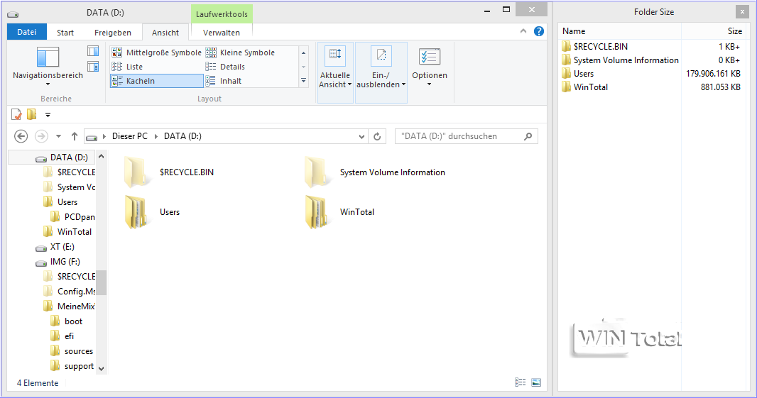Switch layout to Details
This screenshot has width=757, height=398.
pos(225,67)
